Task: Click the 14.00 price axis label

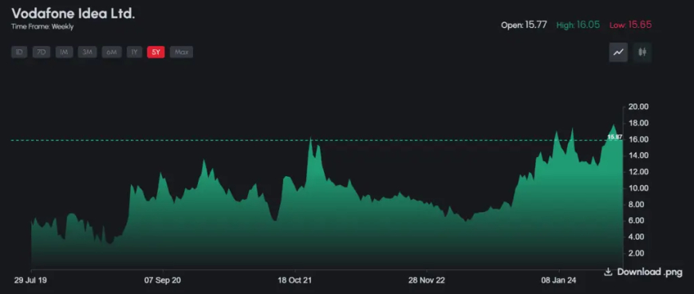Action: point(639,155)
